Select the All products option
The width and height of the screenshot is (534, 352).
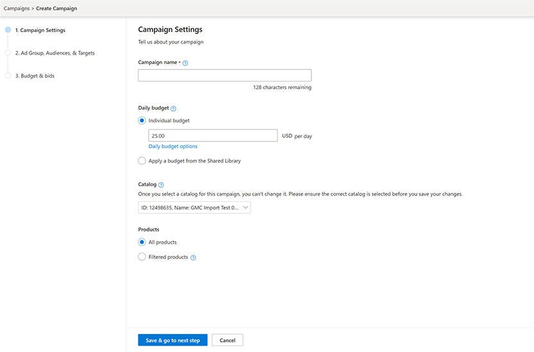pyautogui.click(x=142, y=242)
